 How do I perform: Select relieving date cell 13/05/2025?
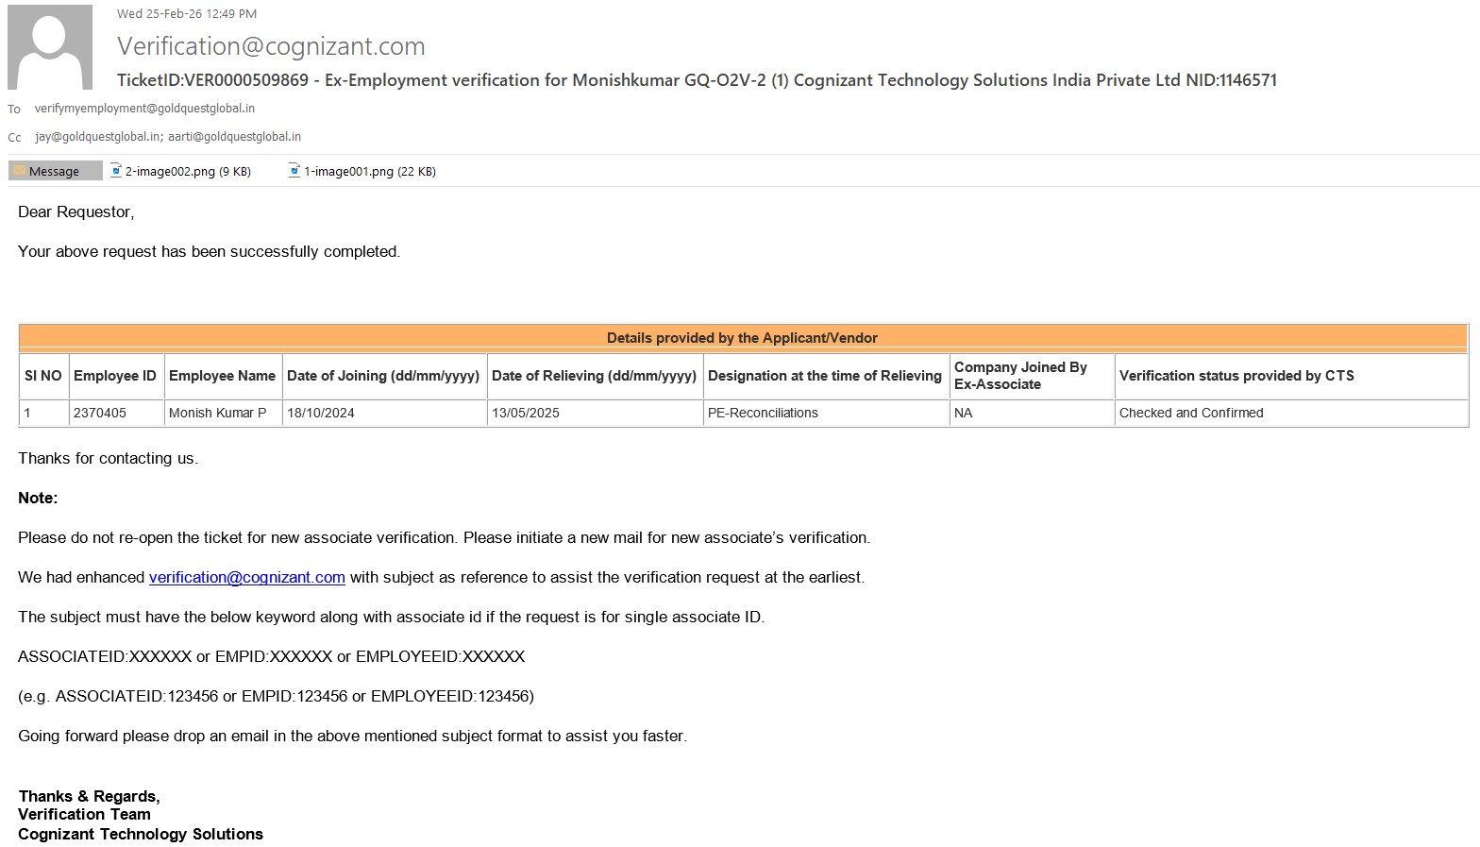pos(595,413)
